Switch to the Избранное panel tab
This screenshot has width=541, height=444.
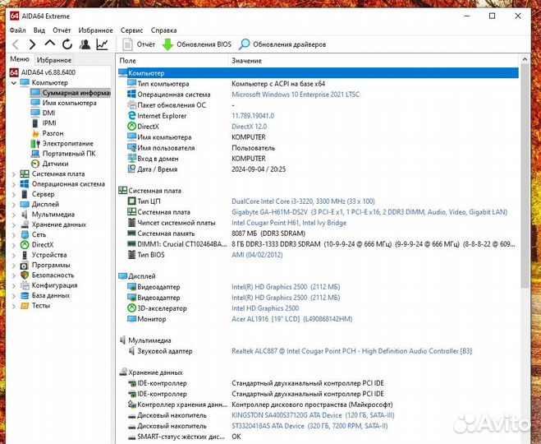pos(54,60)
